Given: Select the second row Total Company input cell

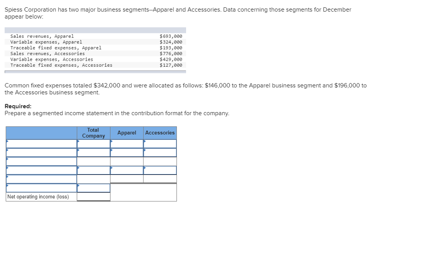Looking at the screenshot, I should (94, 153).
